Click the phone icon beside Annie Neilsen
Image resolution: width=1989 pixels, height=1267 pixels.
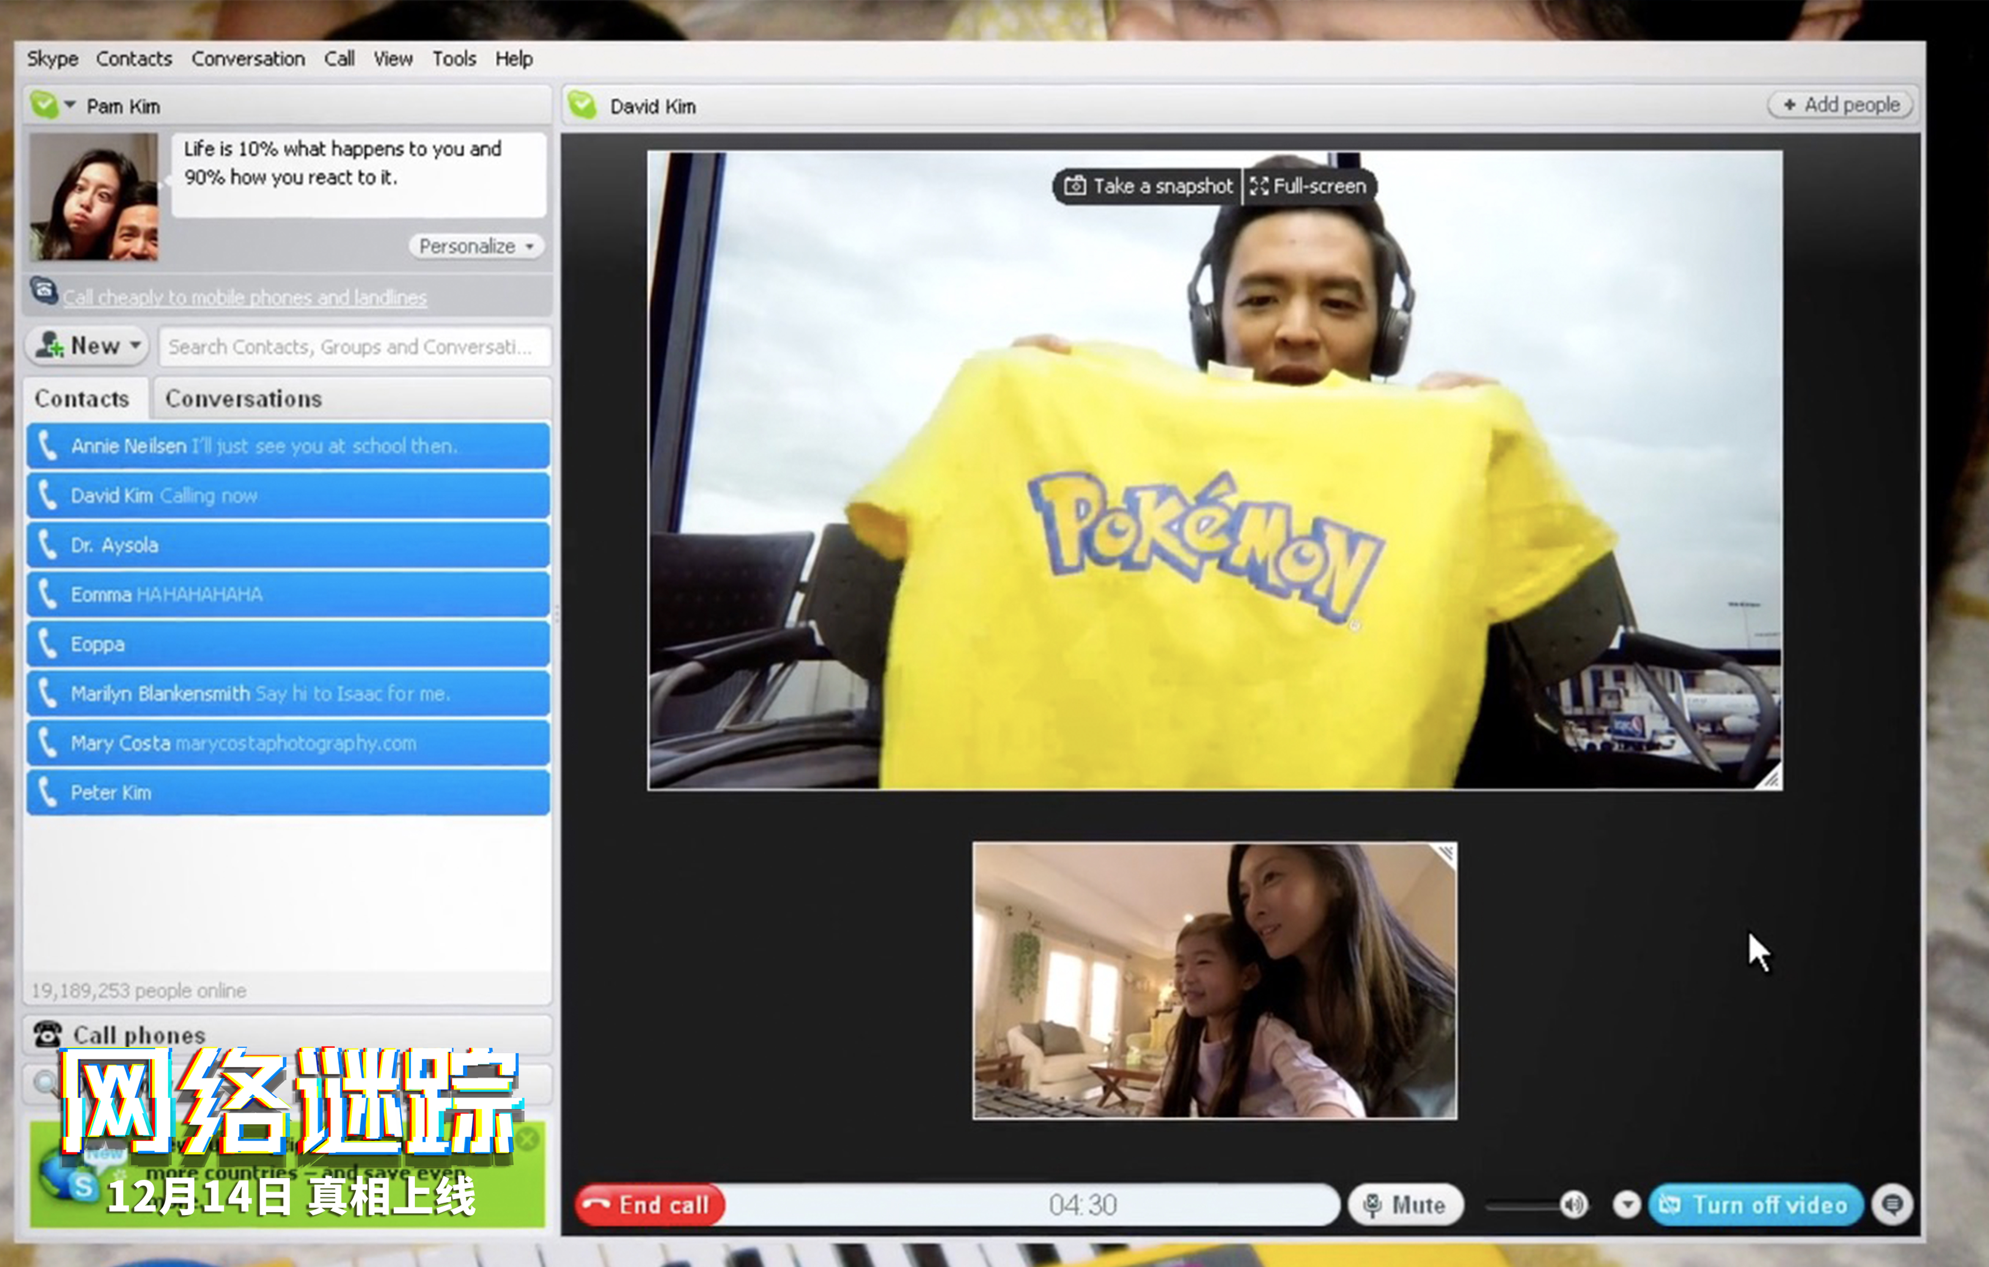click(x=48, y=446)
